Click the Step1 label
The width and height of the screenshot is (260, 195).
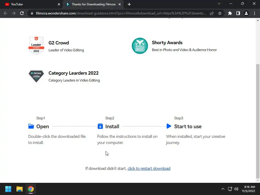tap(40, 118)
